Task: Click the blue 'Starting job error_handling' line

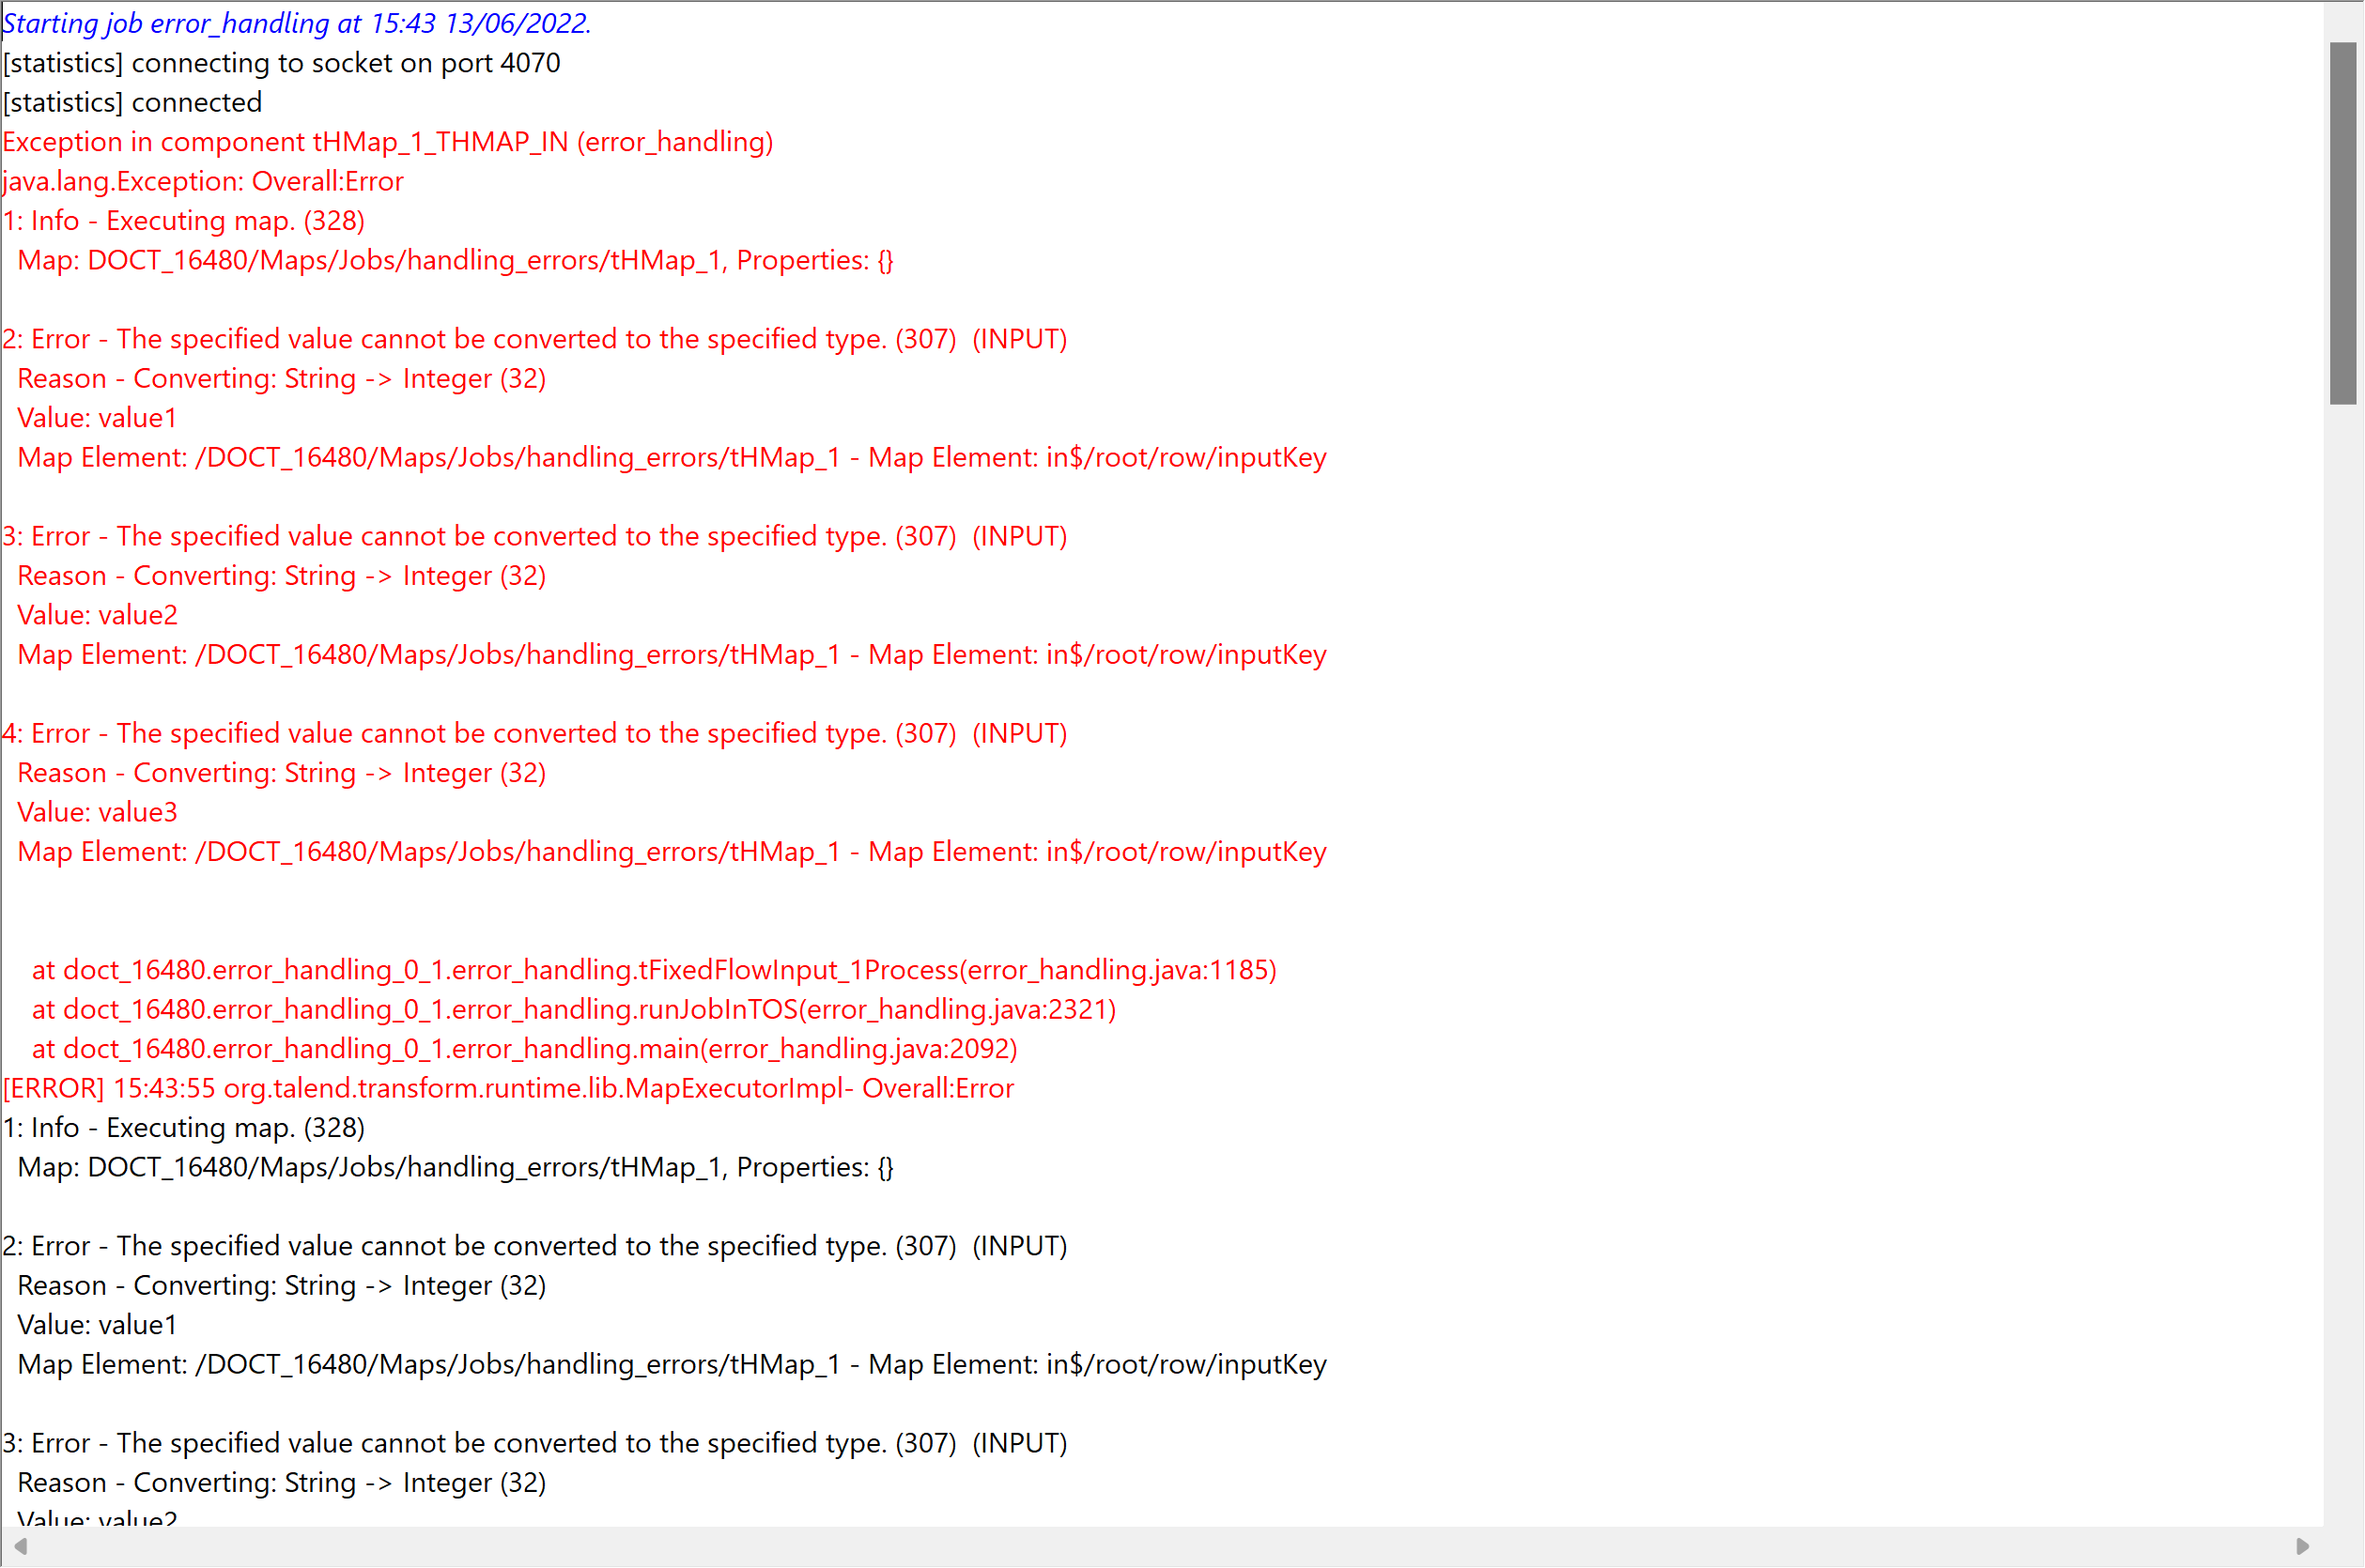Action: tap(297, 23)
